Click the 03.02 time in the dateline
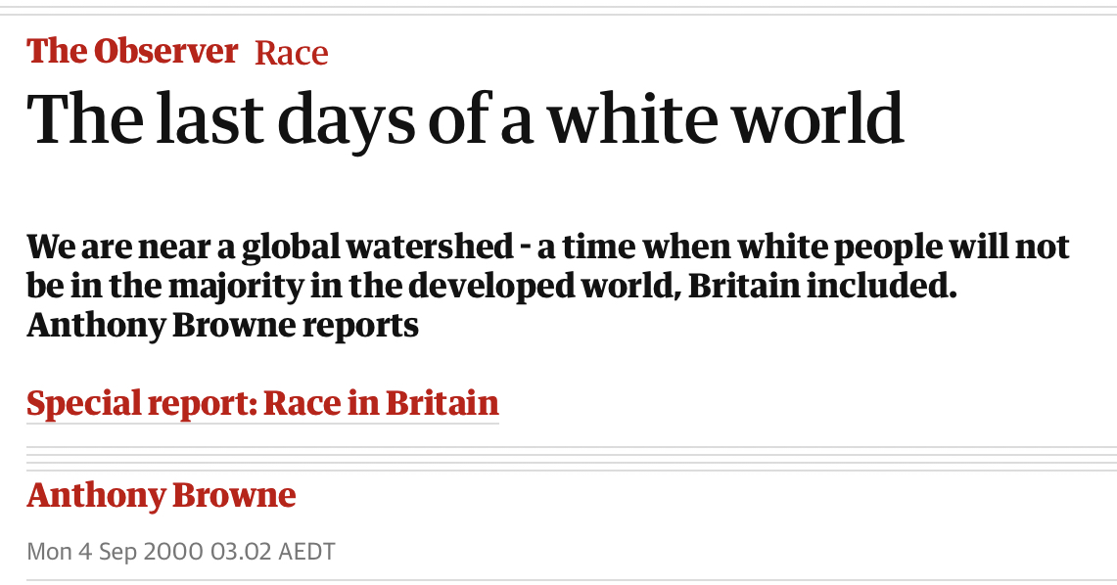1117x585 pixels. coord(241,552)
